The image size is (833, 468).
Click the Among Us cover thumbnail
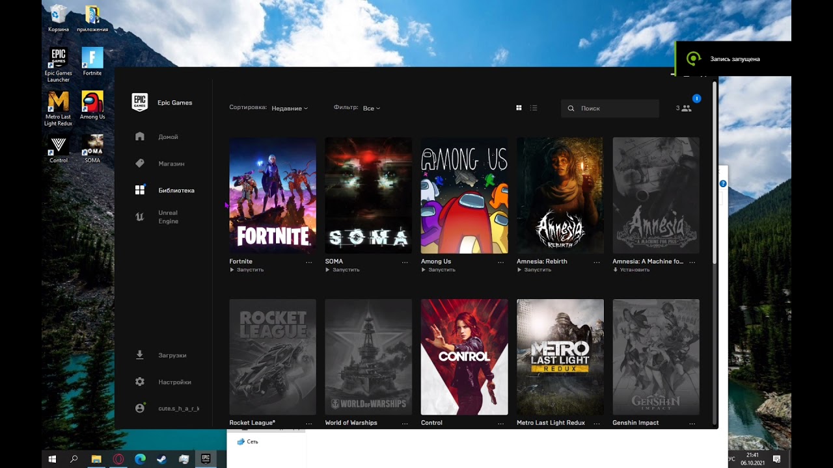(x=464, y=195)
